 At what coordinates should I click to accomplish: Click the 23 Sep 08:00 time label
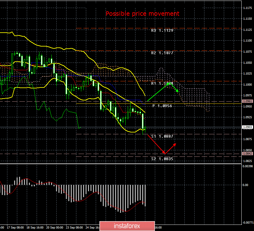point(75,228)
